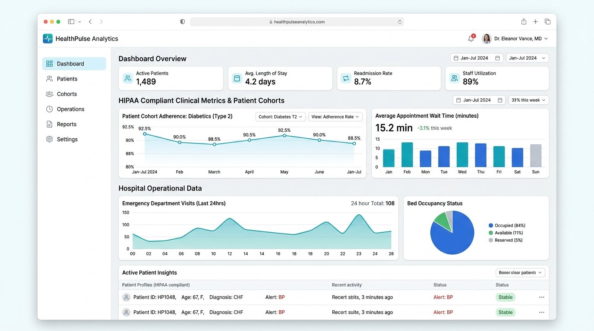
Task: Click the Occupied (84%) legend swatch
Action: pos(491,225)
